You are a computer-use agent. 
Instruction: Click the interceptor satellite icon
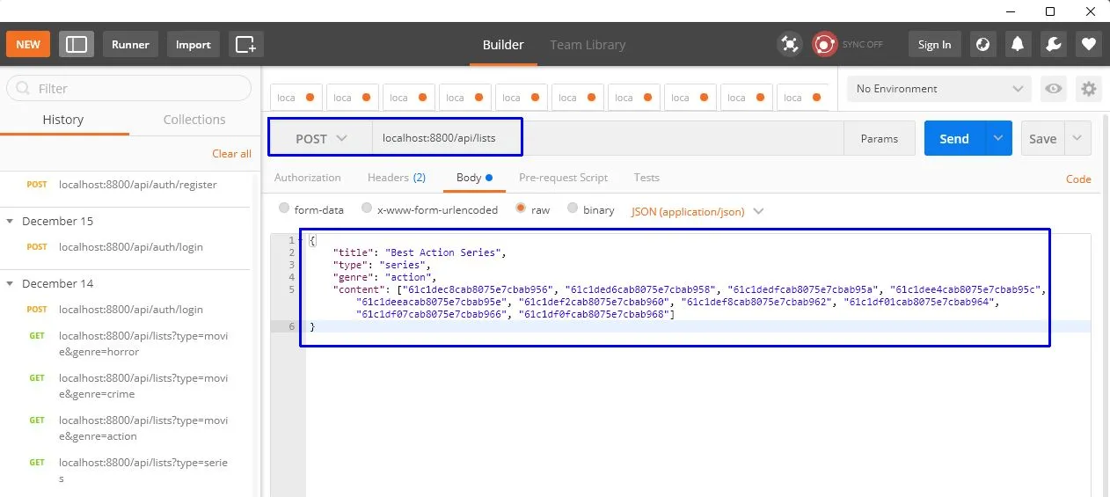click(x=790, y=45)
